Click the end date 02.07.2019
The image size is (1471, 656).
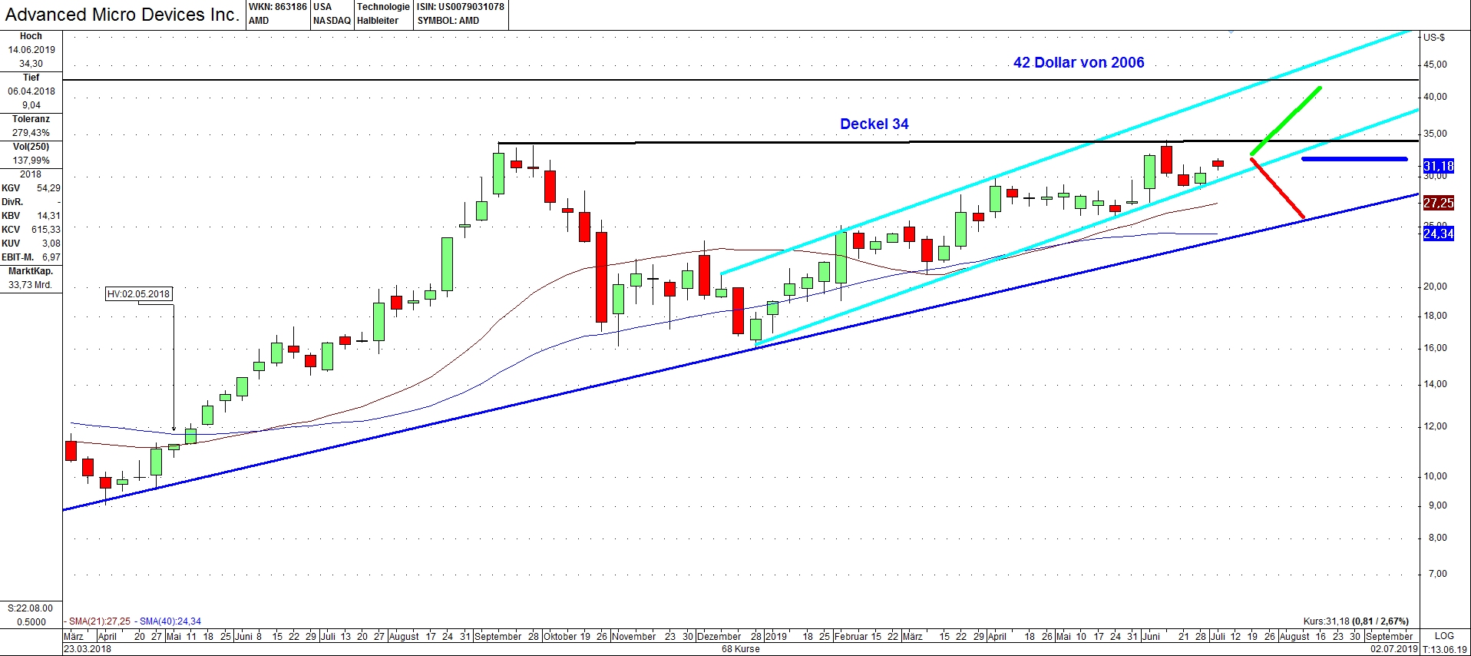1394,649
